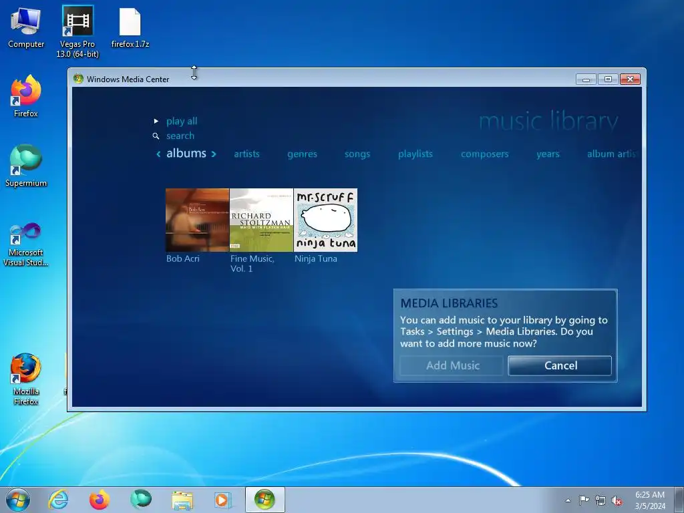The width and height of the screenshot is (684, 513).
Task: Open the Action Center flag icon
Action: point(584,500)
